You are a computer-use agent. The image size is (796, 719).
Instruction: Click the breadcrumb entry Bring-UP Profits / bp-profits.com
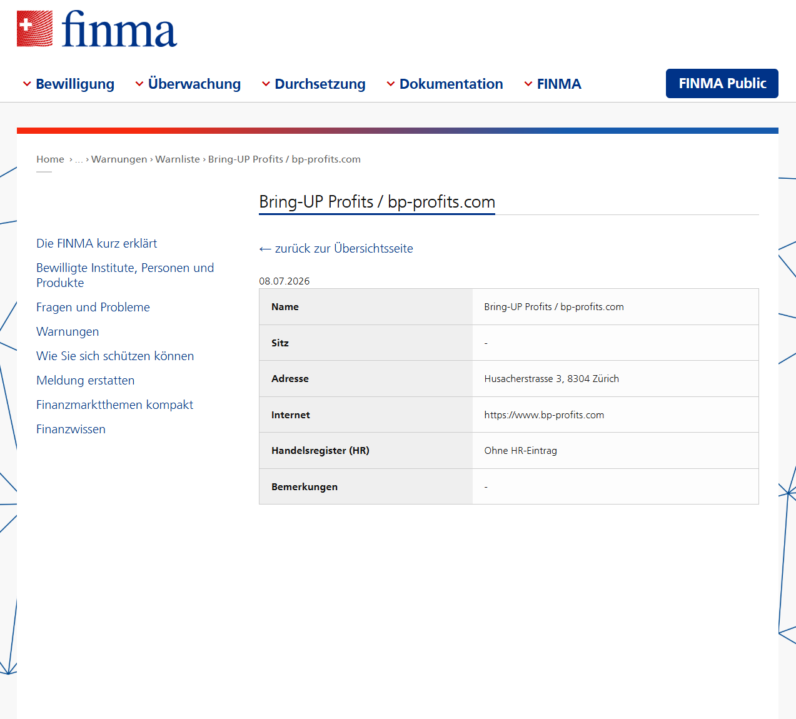tap(285, 159)
